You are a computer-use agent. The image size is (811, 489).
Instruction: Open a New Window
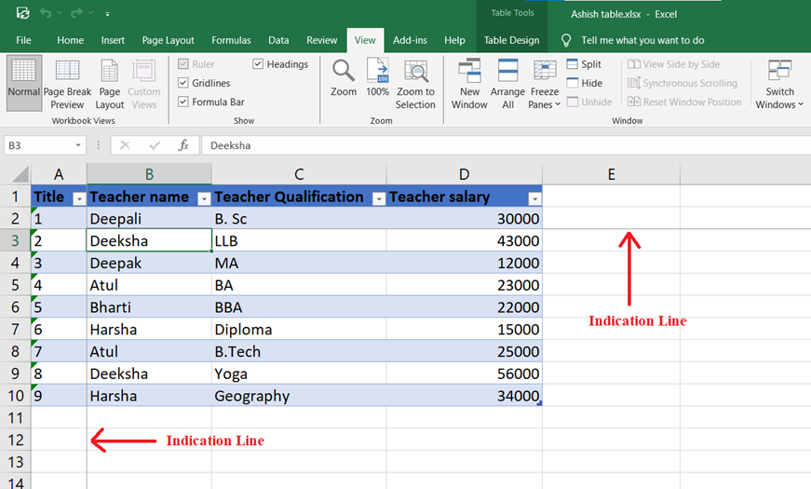(469, 84)
